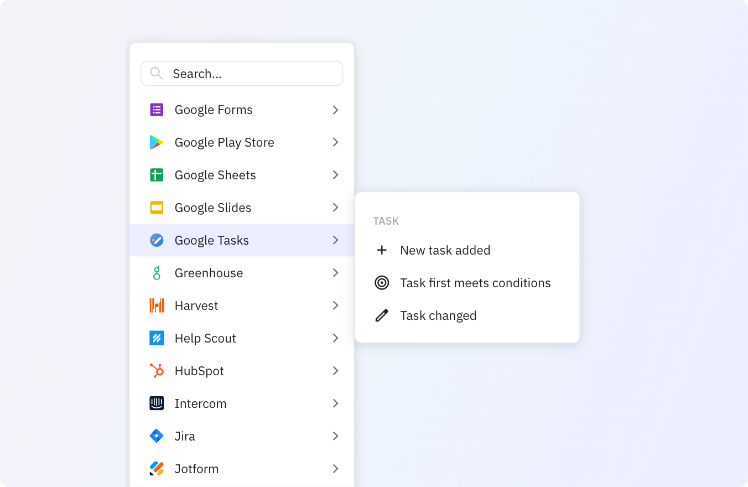748x487 pixels.
Task: Select the Google Forms label
Action: 214,110
